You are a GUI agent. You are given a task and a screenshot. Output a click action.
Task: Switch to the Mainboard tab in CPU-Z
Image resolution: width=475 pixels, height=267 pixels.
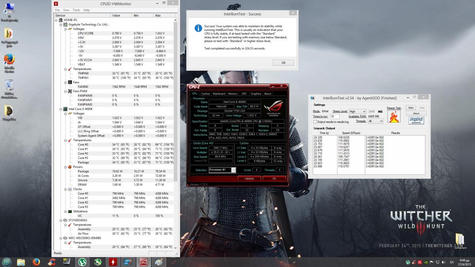(219, 94)
